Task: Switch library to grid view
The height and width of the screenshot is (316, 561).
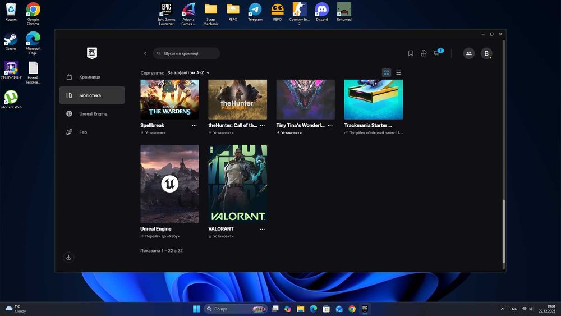Action: pyautogui.click(x=387, y=72)
